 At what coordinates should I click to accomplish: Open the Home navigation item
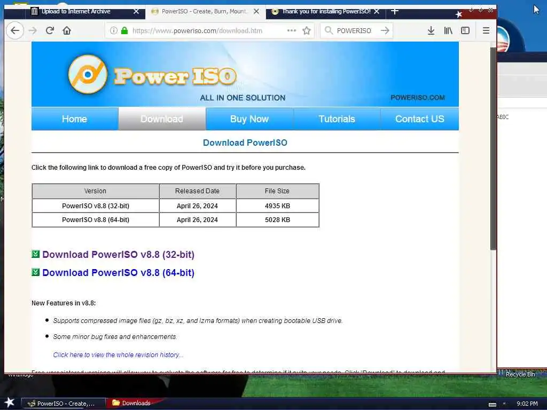75,119
